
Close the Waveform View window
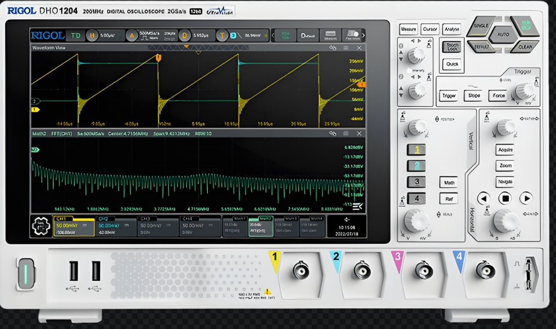[359, 48]
